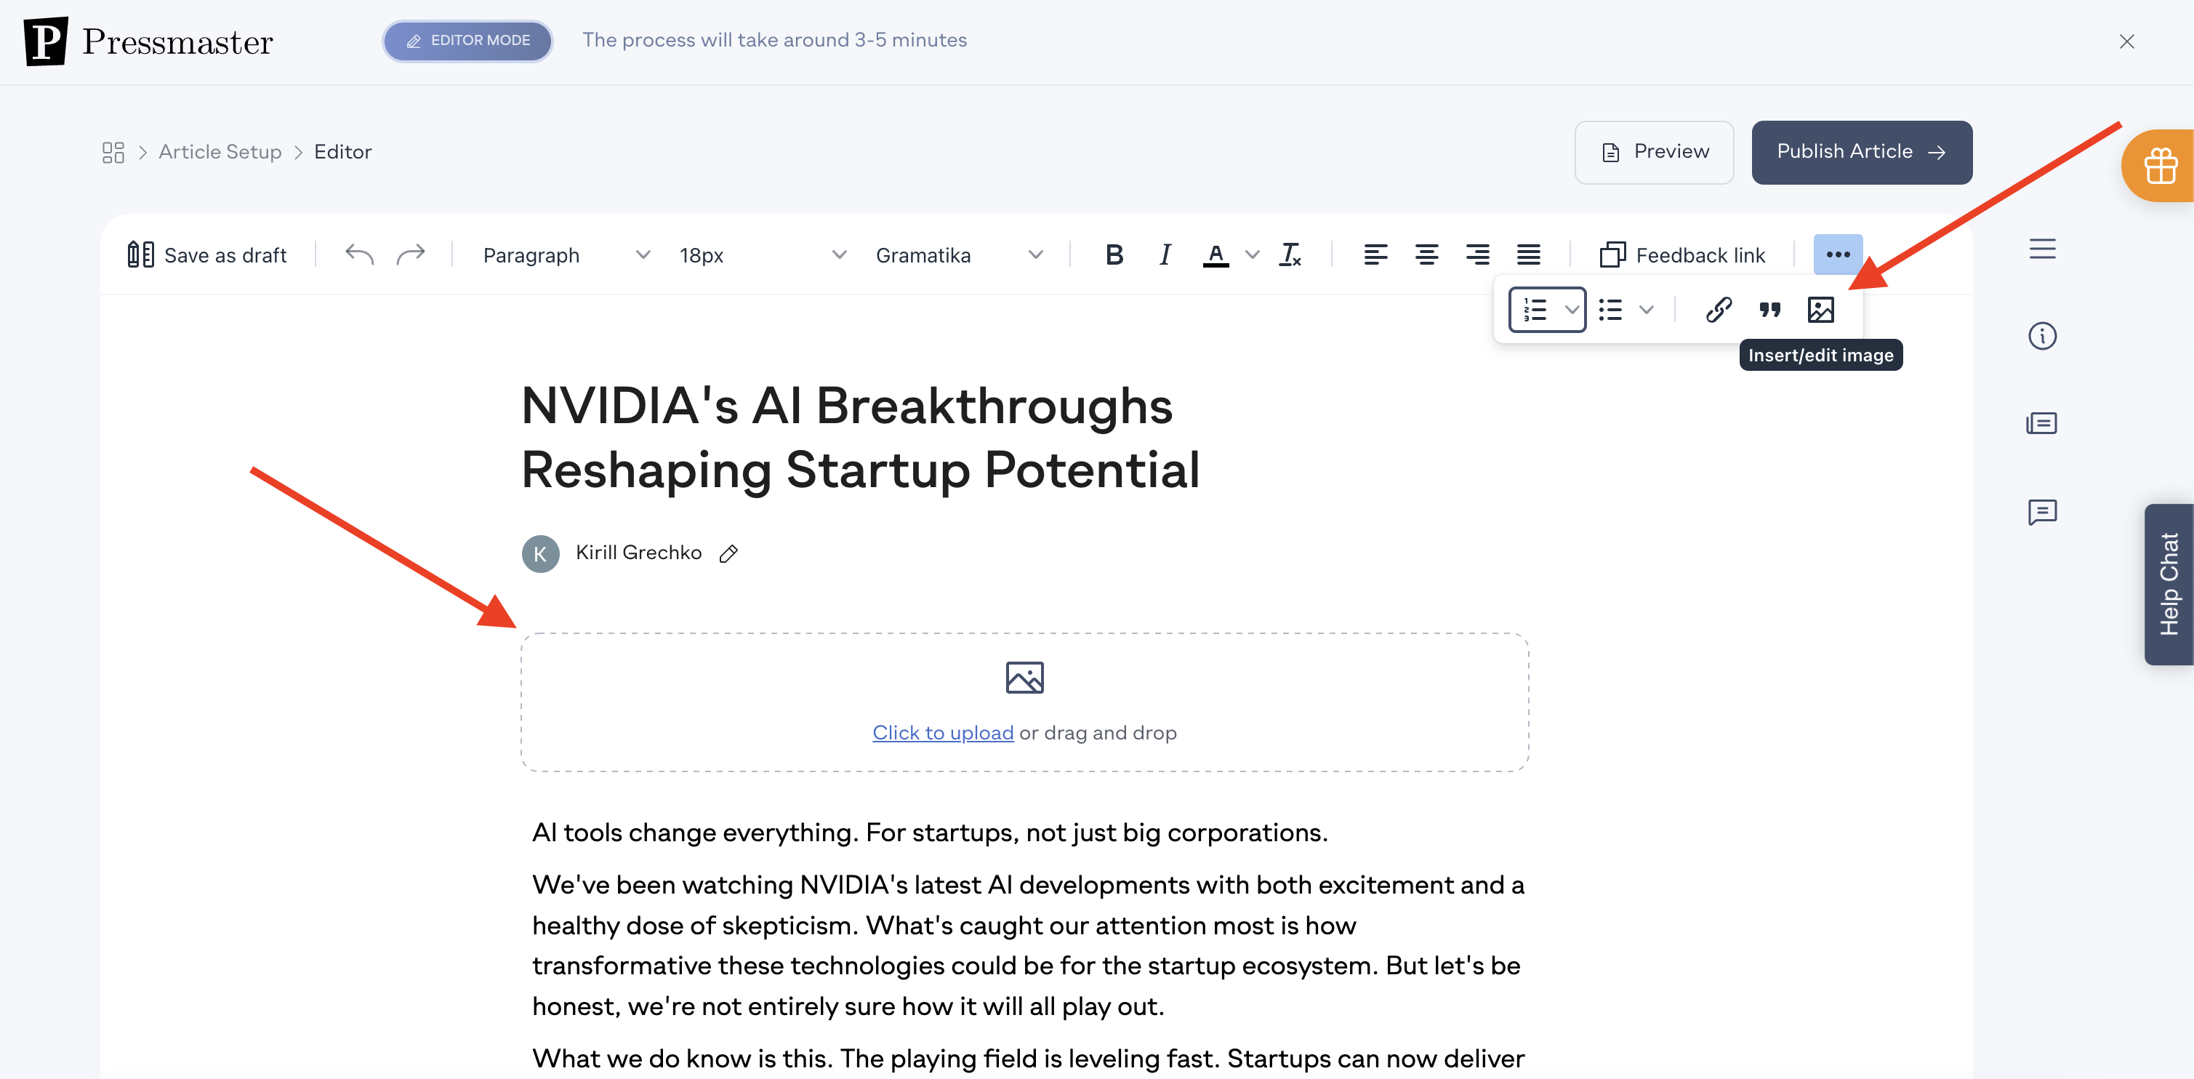
Task: Align text left
Action: [1375, 254]
